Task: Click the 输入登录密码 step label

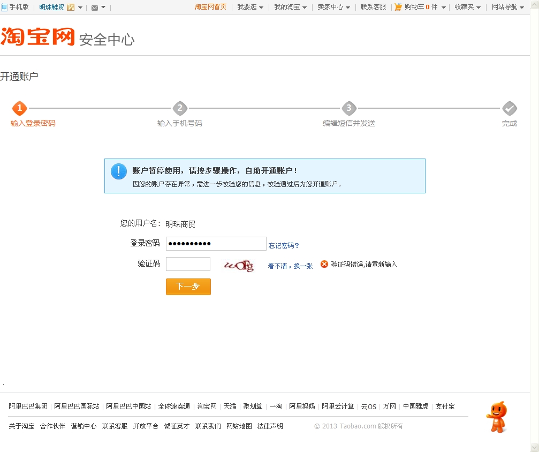Action: pyautogui.click(x=33, y=123)
